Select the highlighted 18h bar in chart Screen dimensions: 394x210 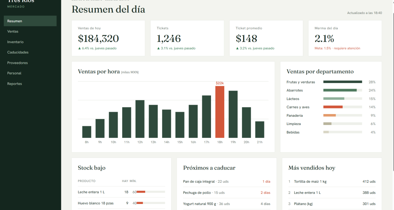click(x=220, y=112)
